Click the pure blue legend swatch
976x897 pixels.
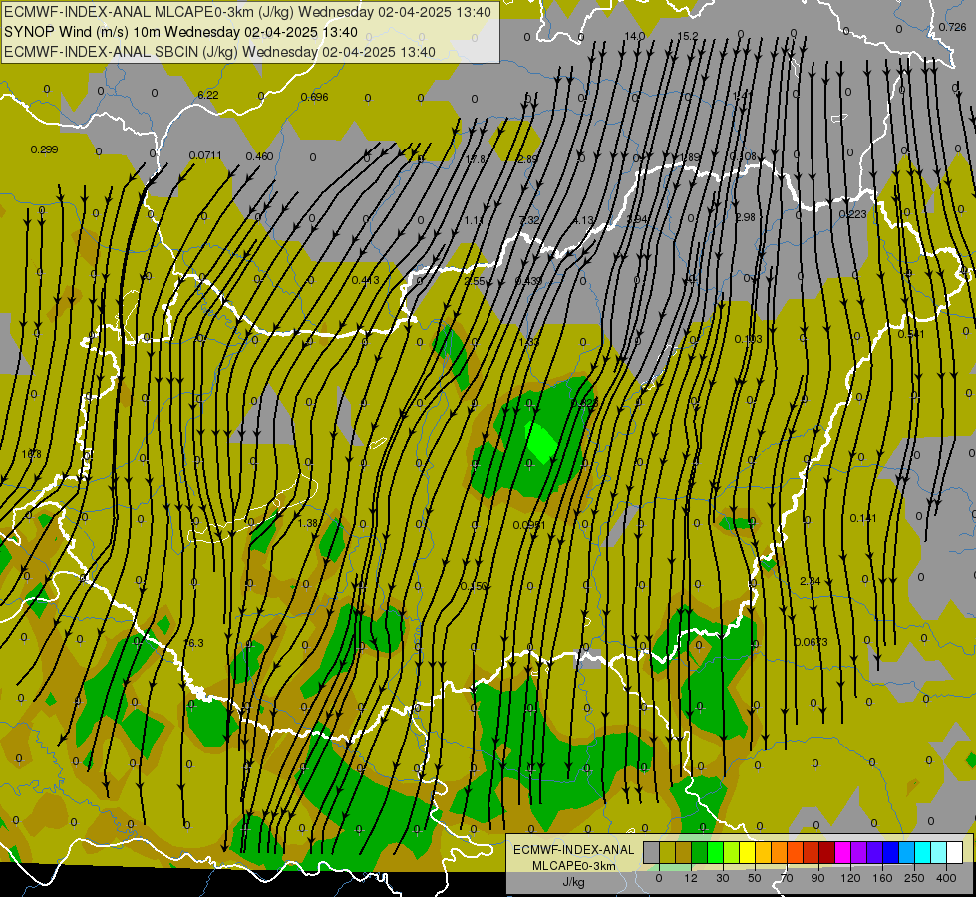[x=891, y=852]
